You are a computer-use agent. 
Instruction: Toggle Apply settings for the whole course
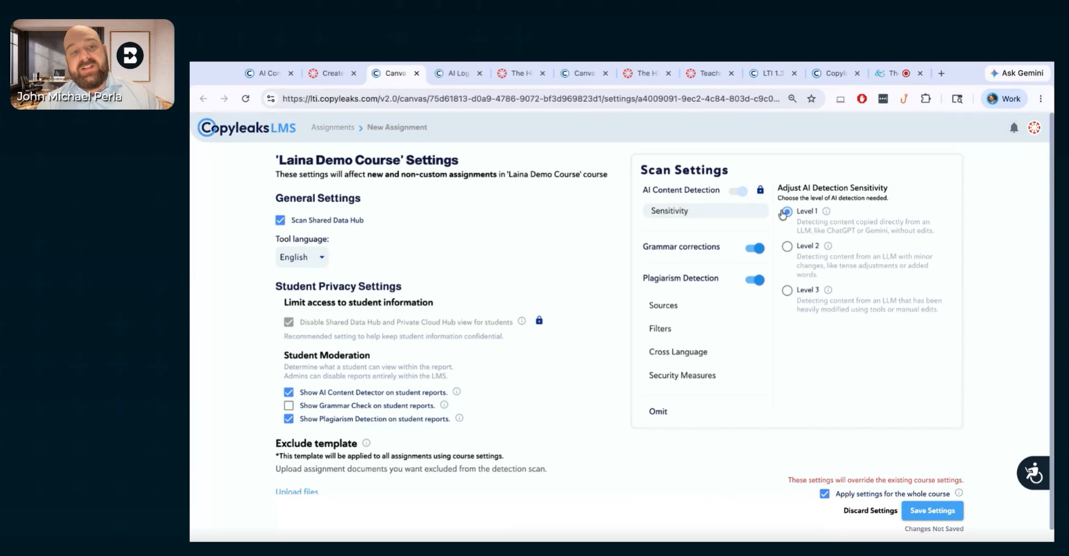click(x=824, y=494)
